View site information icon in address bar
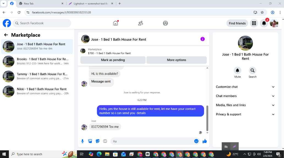The width and height of the screenshot is (284, 158). pyautogui.click(x=28, y=12)
